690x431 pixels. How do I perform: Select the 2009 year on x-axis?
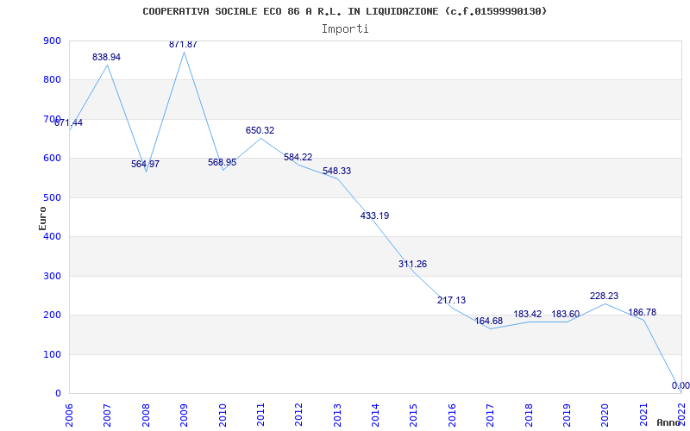click(x=184, y=412)
